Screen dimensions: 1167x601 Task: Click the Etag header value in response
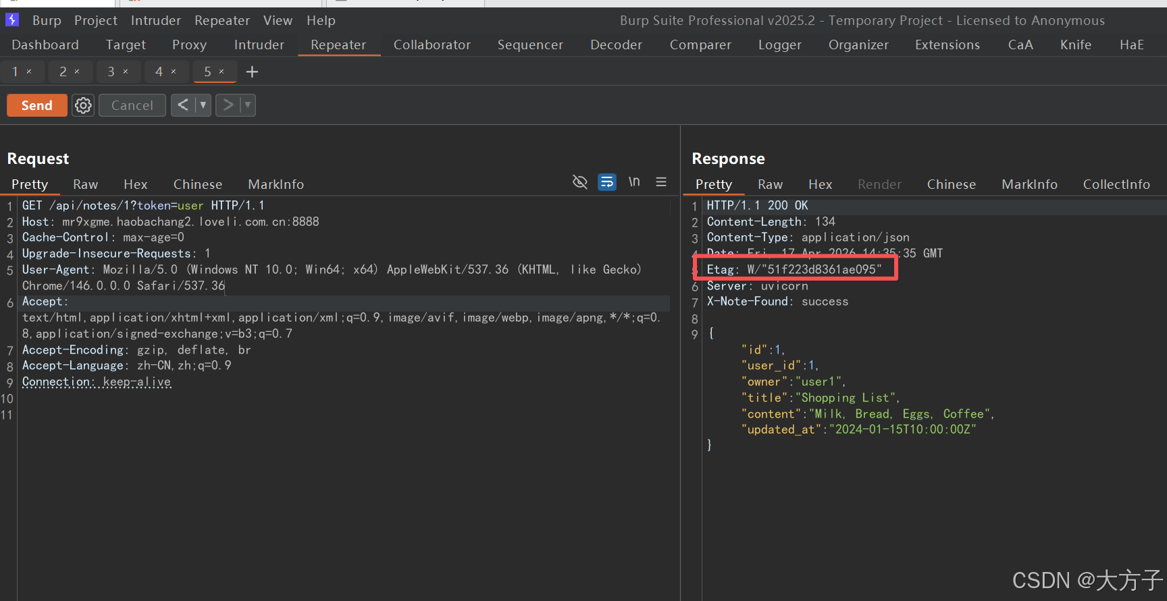[814, 269]
